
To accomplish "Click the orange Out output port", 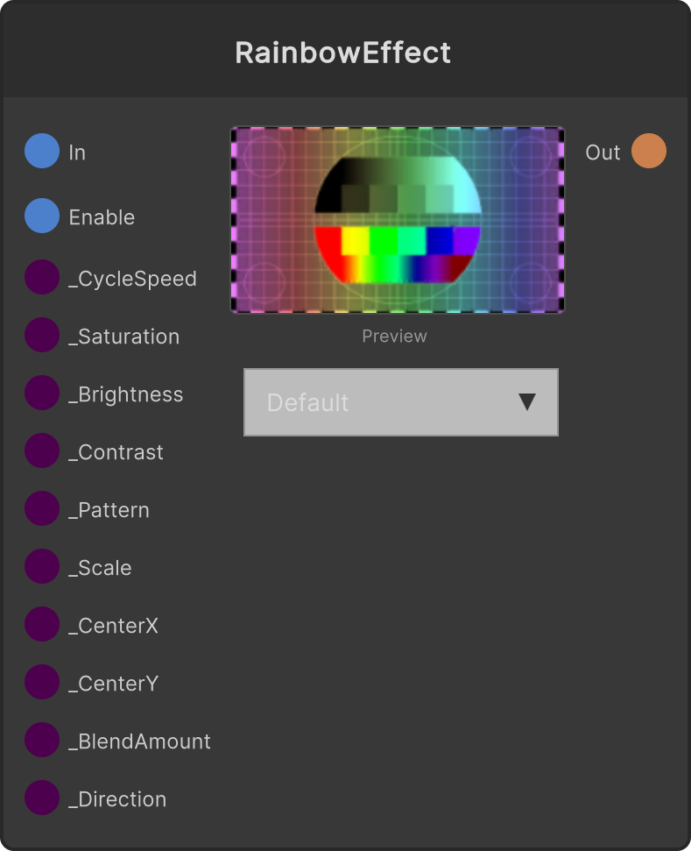I will 649,151.
